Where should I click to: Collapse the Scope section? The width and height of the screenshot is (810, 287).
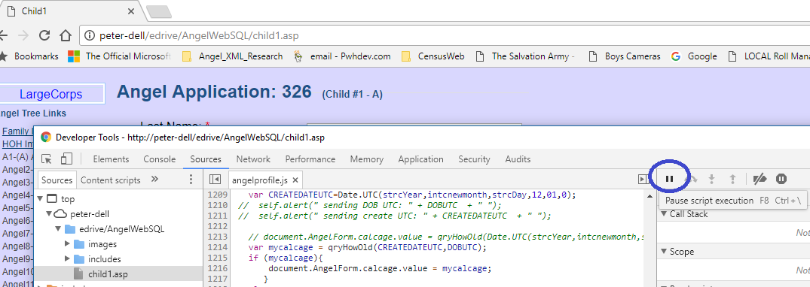pyautogui.click(x=664, y=252)
